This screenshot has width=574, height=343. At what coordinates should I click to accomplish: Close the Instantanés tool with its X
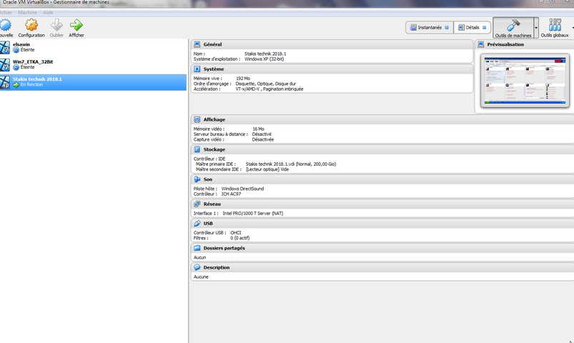(x=447, y=28)
